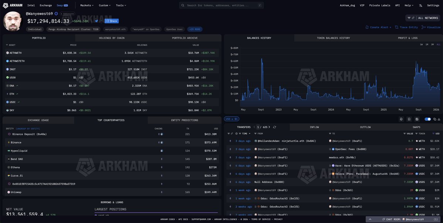Switch to the Holdings by Chain tab

pos(111,38)
